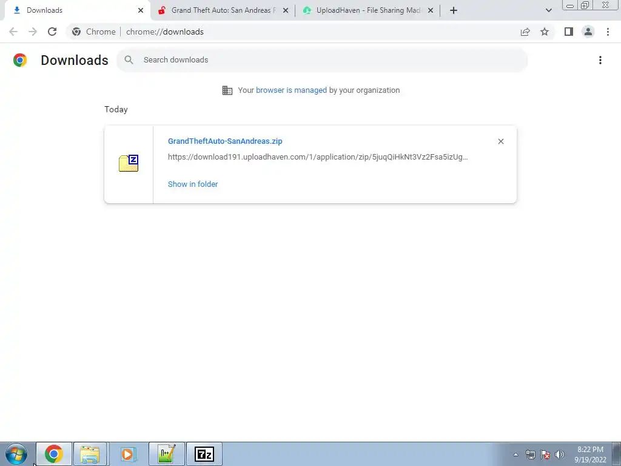Viewport: 621px width, 466px height.
Task: Click the zip file icon thumbnail
Action: (x=129, y=163)
